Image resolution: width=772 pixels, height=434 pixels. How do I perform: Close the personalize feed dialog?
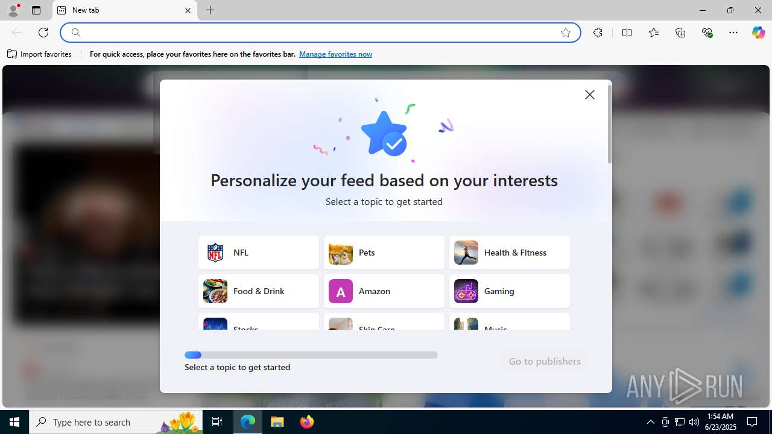590,95
